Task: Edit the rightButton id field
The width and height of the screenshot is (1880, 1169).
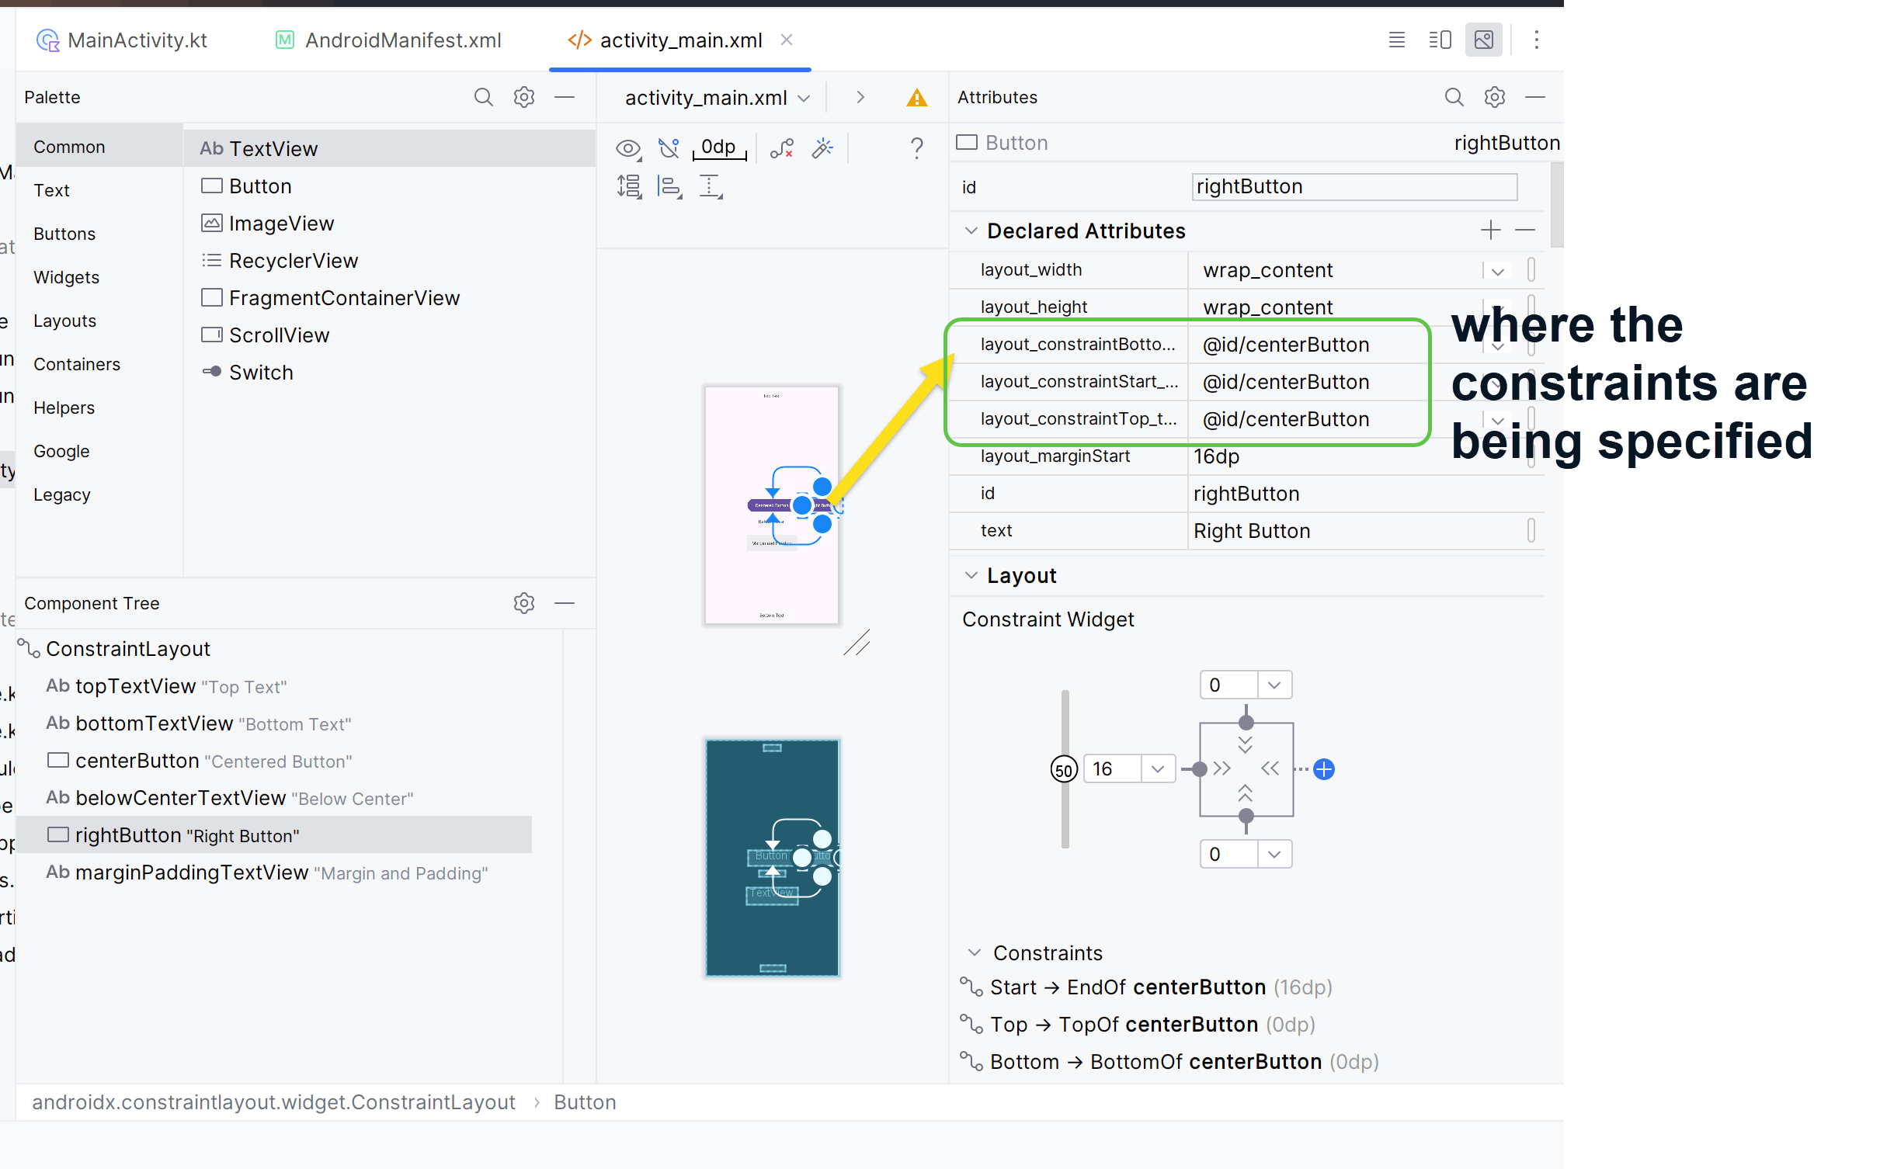Action: [1354, 187]
